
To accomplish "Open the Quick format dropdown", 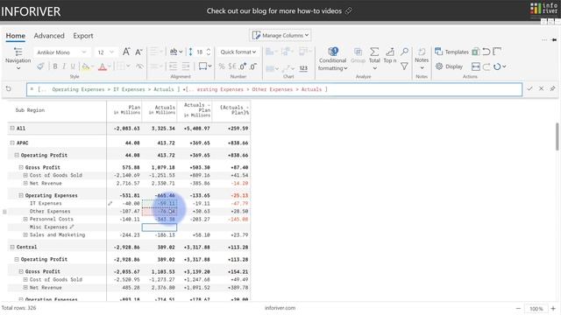I will [238, 52].
